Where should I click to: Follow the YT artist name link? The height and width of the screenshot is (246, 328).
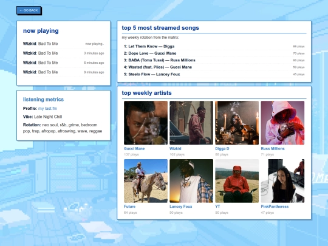coord(217,207)
